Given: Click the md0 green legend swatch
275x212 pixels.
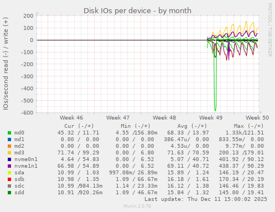Looking at the screenshot, I should [9, 133].
